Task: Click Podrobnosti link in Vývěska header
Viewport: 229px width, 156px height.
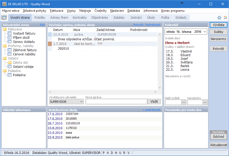Action: click(x=152, y=25)
